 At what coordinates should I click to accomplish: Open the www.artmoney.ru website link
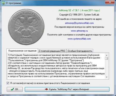click(79, 31)
